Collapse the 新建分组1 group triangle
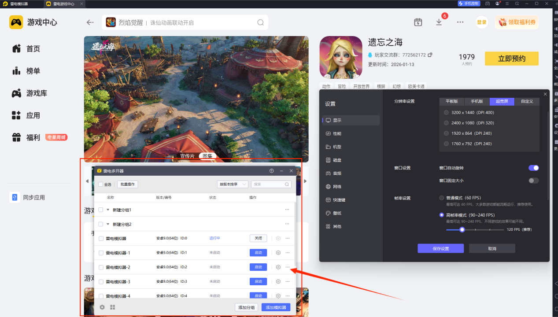 (x=108, y=210)
